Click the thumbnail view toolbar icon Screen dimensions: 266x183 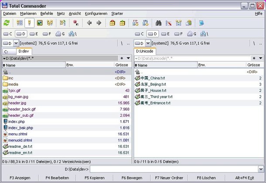pyautogui.click(x=40, y=23)
